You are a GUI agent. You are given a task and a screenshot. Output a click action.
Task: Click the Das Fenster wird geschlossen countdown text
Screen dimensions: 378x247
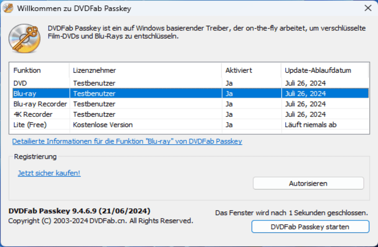(292, 213)
